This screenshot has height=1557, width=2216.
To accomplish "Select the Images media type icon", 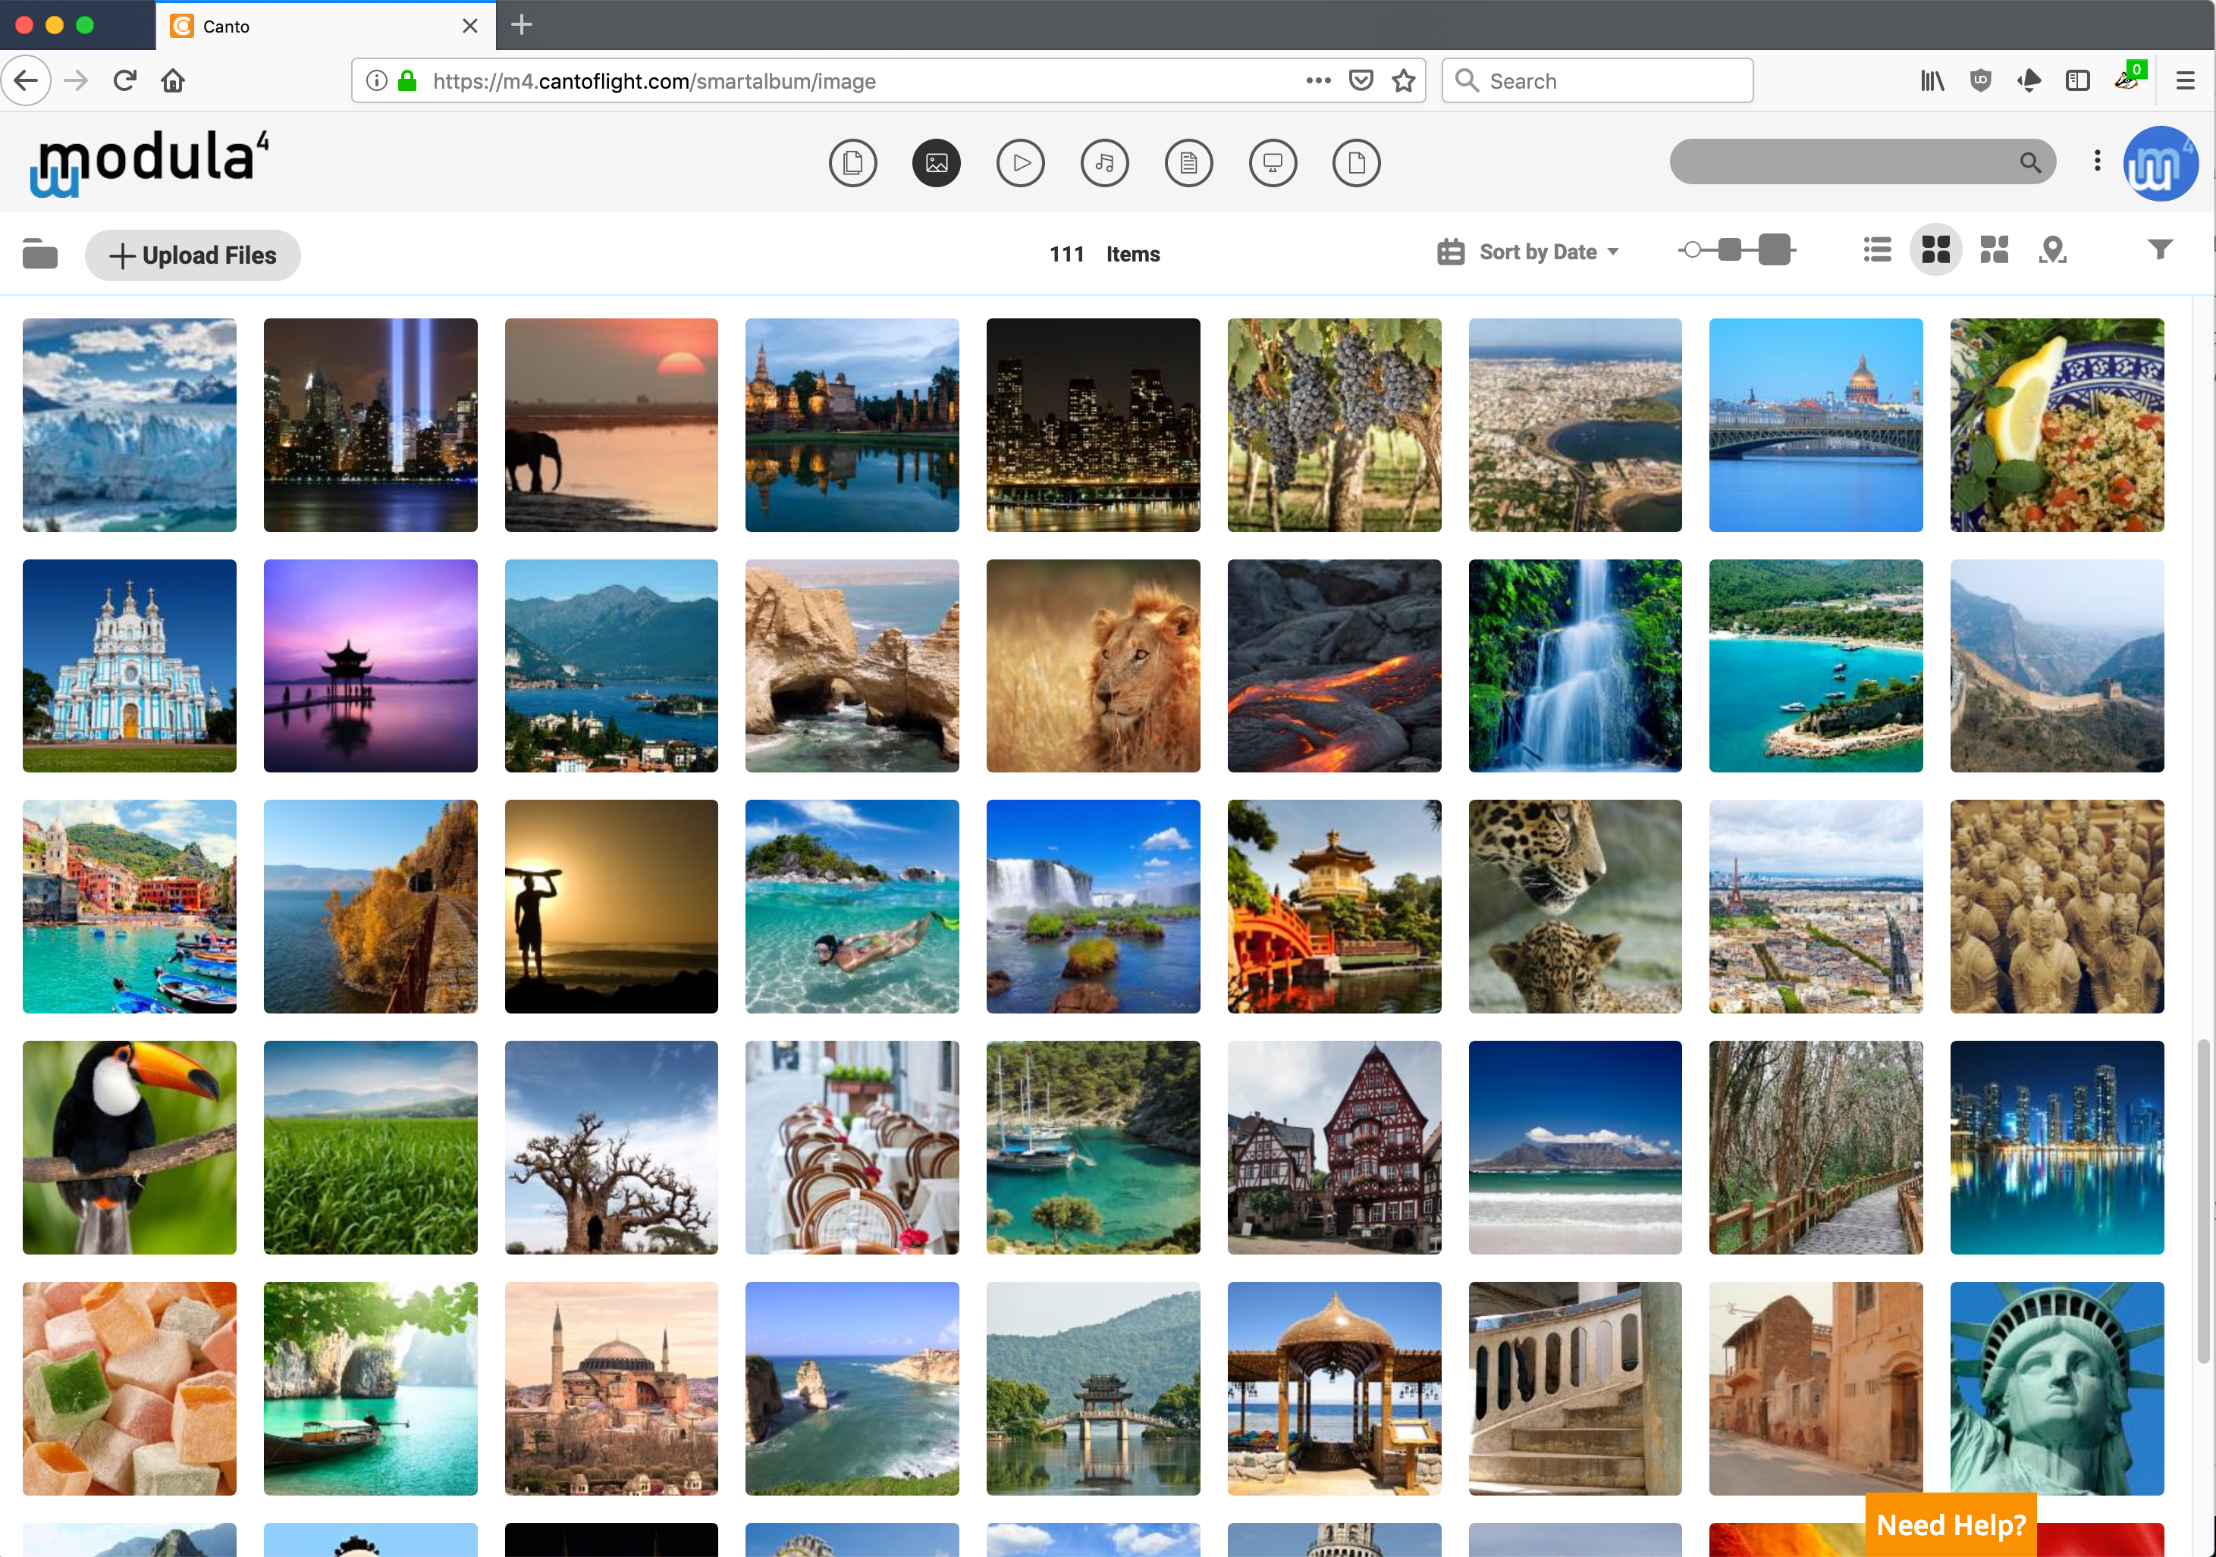I will point(936,163).
